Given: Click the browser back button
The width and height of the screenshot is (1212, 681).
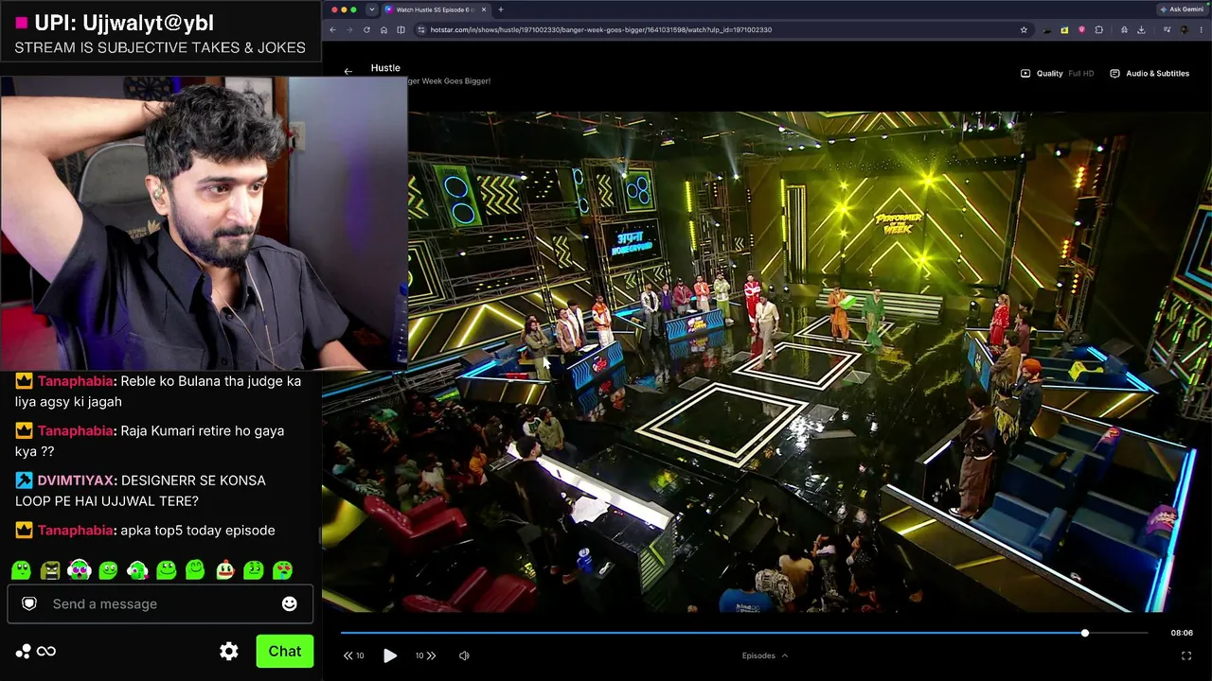Looking at the screenshot, I should tap(332, 29).
